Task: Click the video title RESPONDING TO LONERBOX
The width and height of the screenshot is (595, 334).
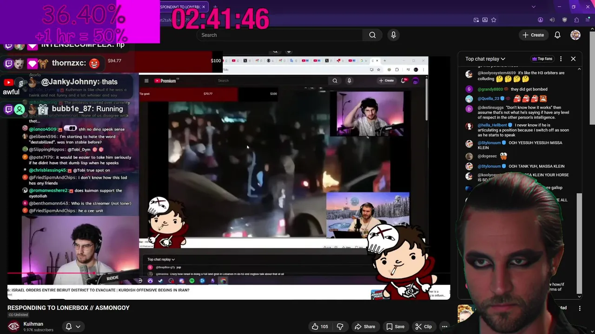Action: [x=68, y=308]
